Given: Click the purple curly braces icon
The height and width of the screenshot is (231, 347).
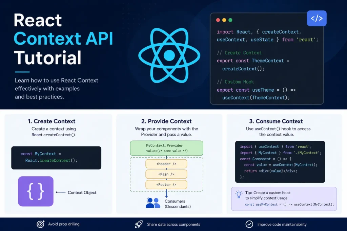Looking at the screenshot, I should (36, 191).
